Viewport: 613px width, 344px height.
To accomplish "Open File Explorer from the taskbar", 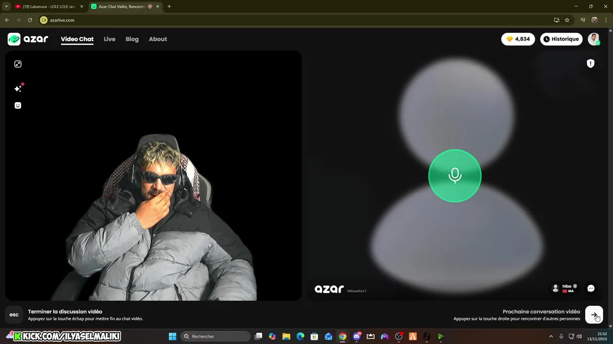I will pyautogui.click(x=286, y=336).
